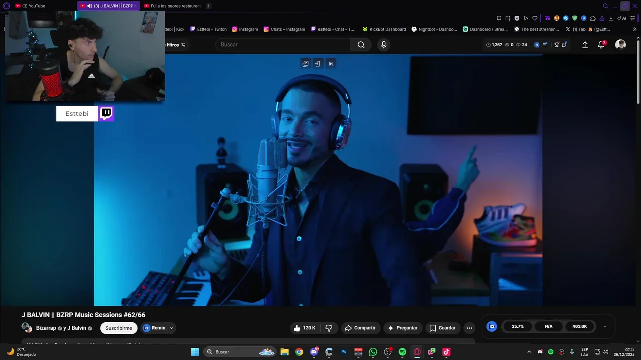Click the 463.6K vidIQ stat
Viewport: 641px width, 360px height.
580,326
